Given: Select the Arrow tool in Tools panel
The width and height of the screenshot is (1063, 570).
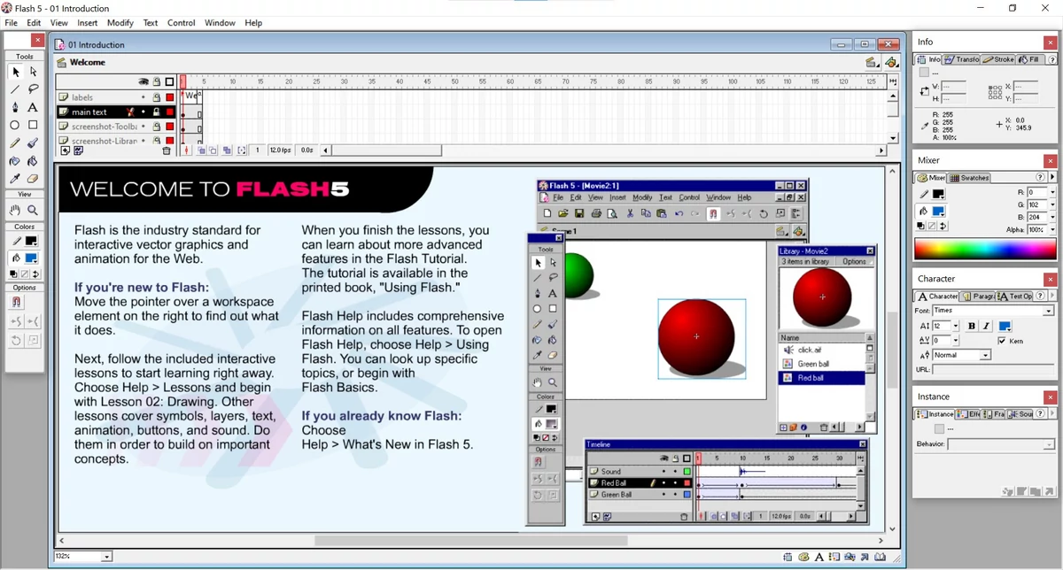Looking at the screenshot, I should pos(15,72).
